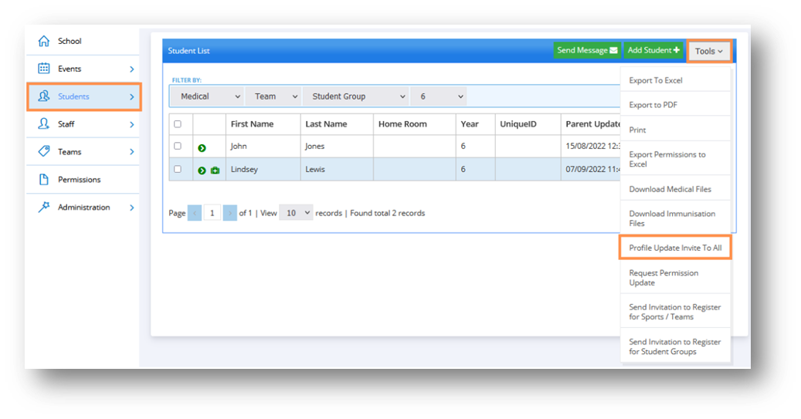Screen dimensions: 801x419
Task: Open the Tools dropdown button
Action: (709, 51)
